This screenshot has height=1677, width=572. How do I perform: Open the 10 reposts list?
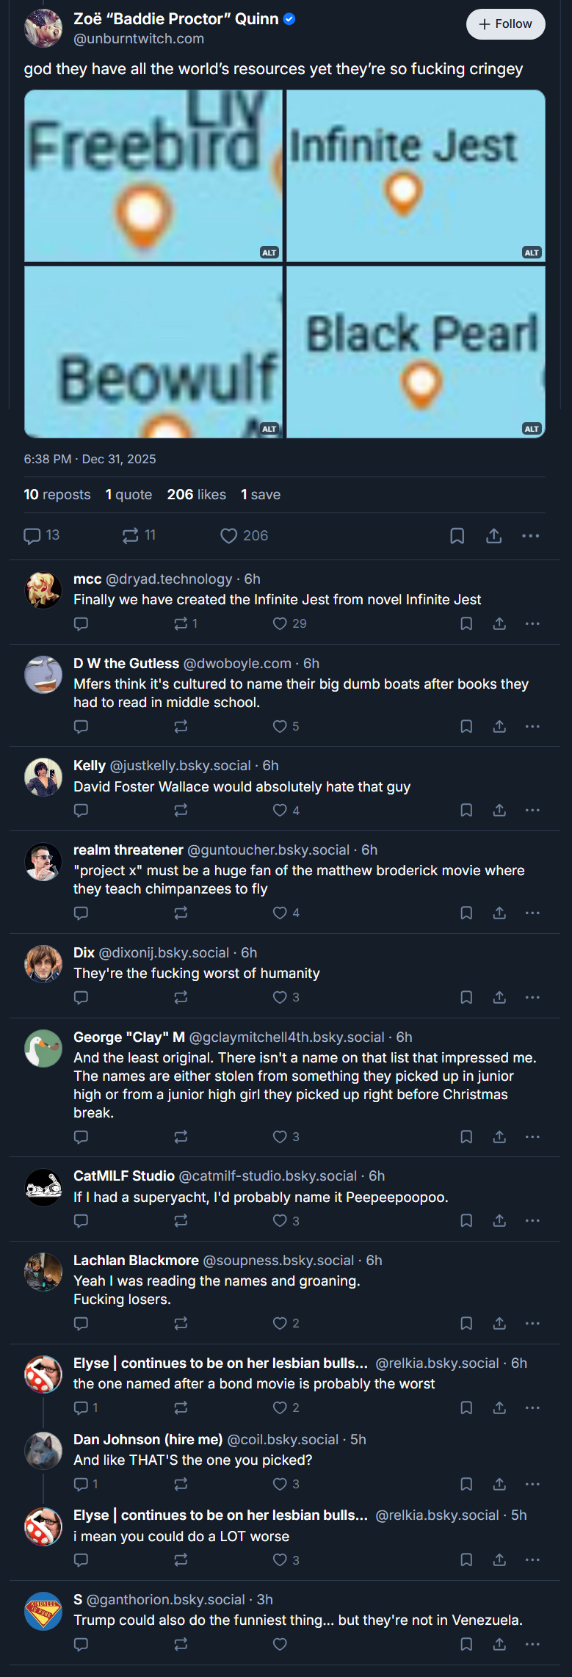point(57,494)
